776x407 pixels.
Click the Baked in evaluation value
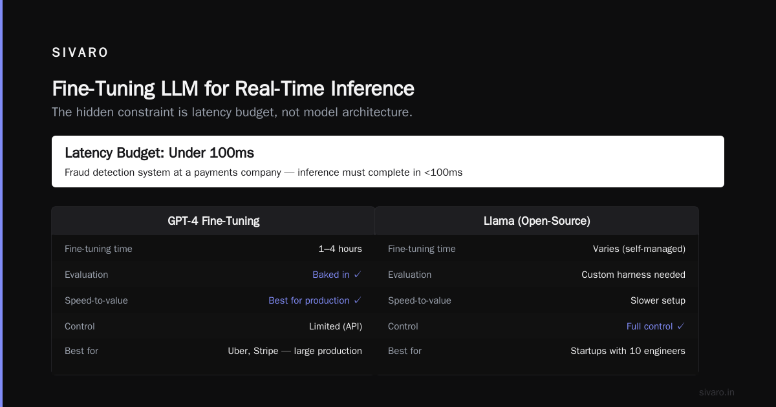pos(331,275)
